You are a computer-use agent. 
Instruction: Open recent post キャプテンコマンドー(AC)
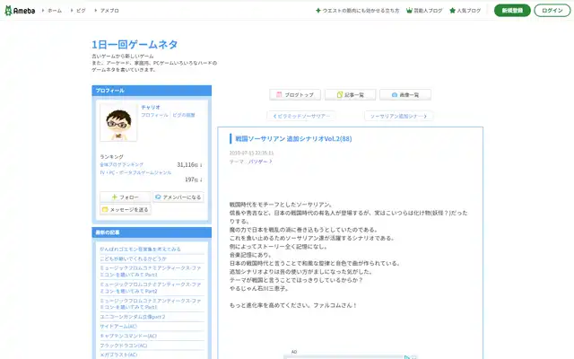[128, 336]
